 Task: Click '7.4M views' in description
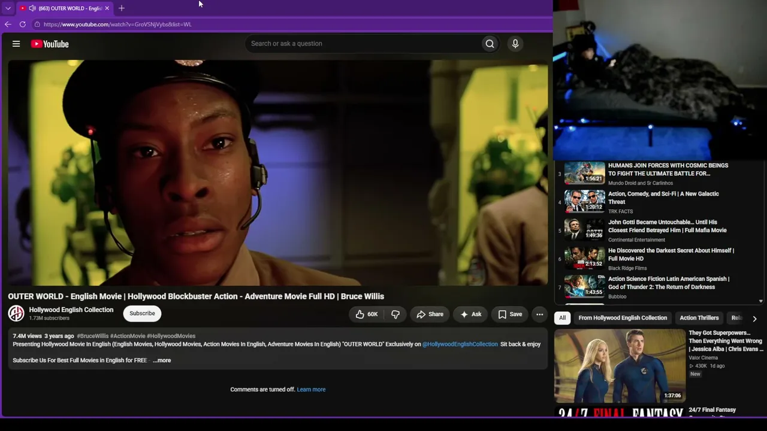(x=28, y=336)
